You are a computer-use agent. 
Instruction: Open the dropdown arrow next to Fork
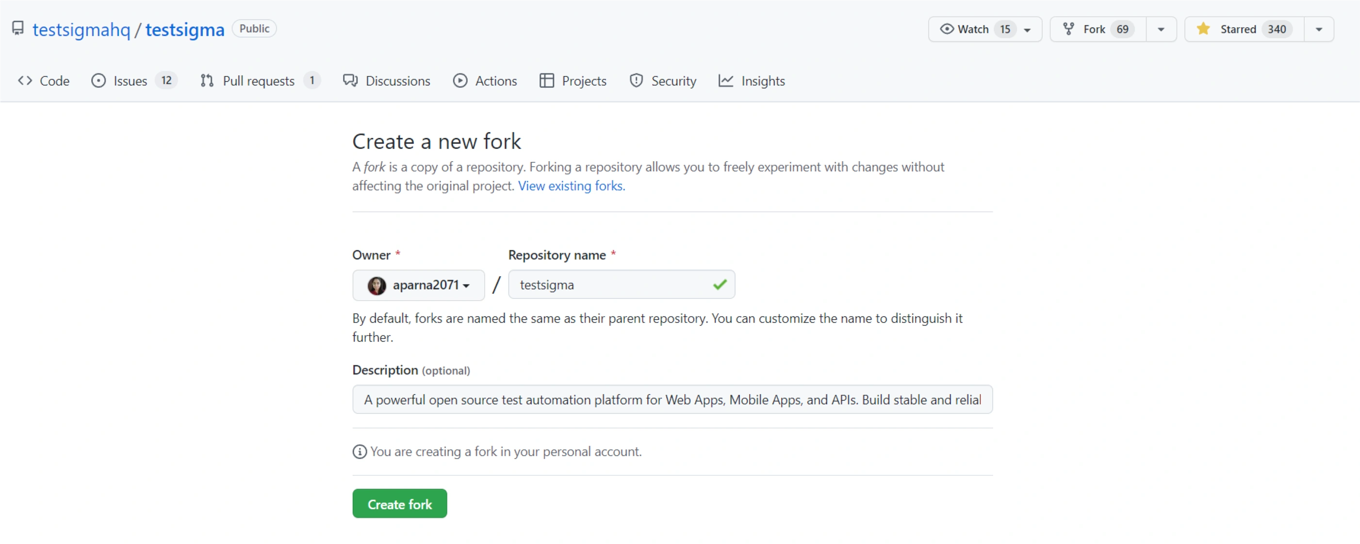(x=1161, y=30)
